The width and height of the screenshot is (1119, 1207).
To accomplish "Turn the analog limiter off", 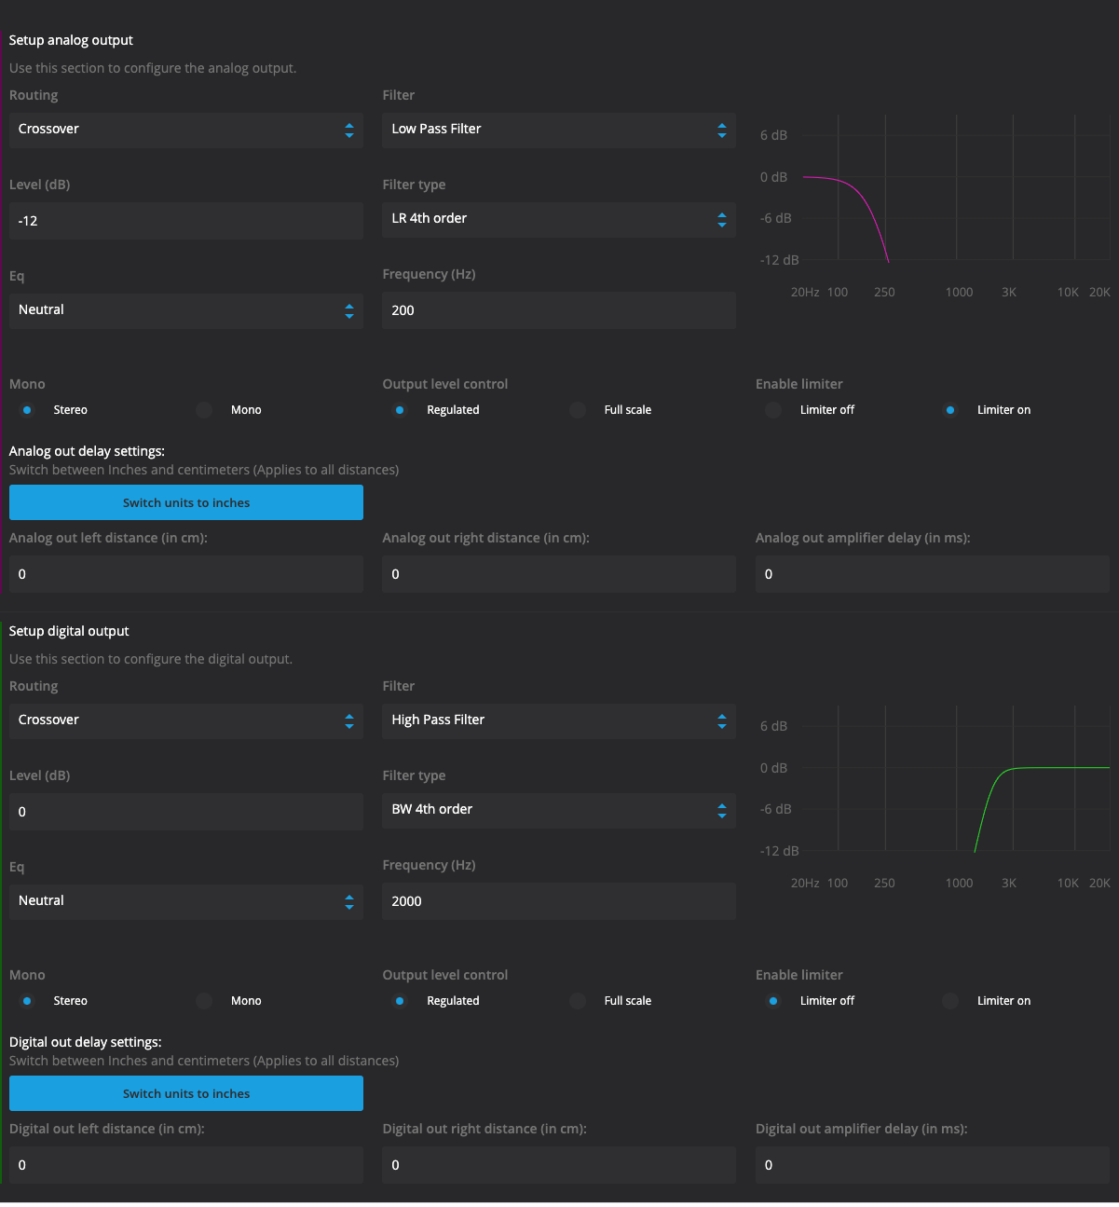I will click(773, 410).
